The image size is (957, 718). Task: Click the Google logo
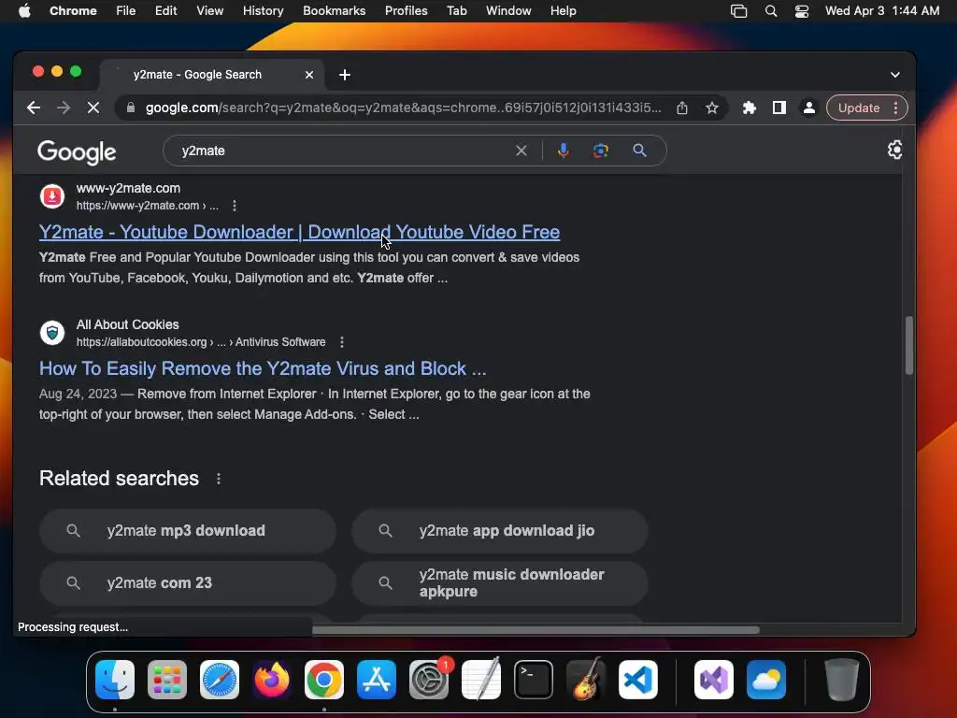[77, 151]
